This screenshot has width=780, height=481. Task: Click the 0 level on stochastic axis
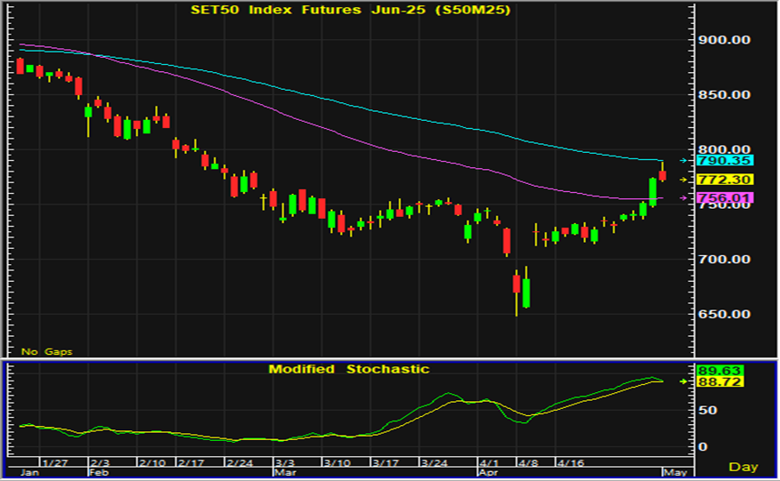pos(703,446)
